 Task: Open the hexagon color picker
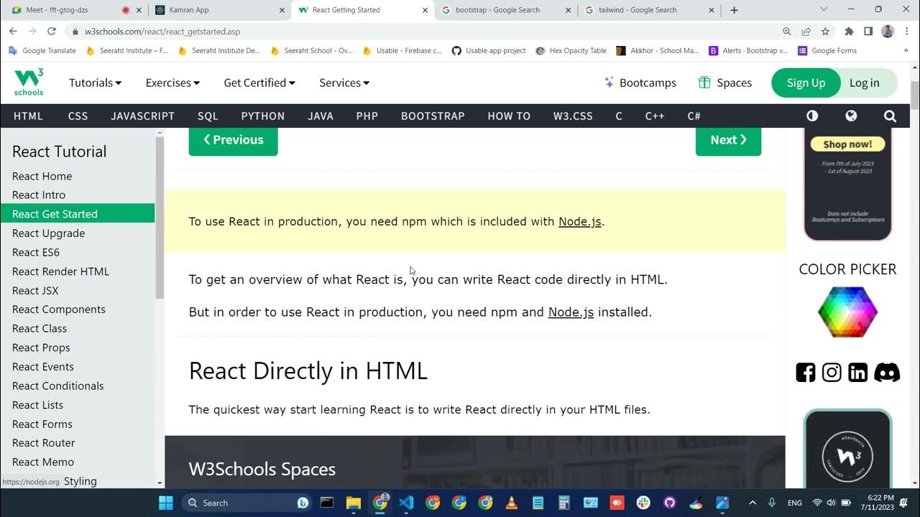pyautogui.click(x=847, y=312)
